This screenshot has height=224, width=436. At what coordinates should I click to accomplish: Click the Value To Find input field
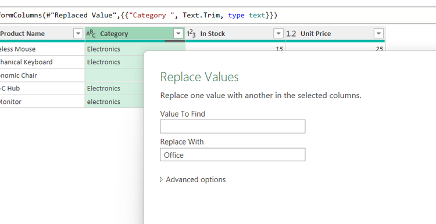[233, 127]
